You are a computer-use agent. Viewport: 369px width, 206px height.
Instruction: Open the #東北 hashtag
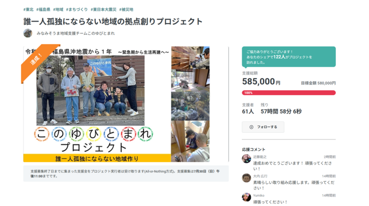tap(28, 10)
